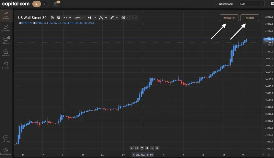Reset the chart view with refresh icon
The height and width of the screenshot is (158, 274).
point(142,148)
